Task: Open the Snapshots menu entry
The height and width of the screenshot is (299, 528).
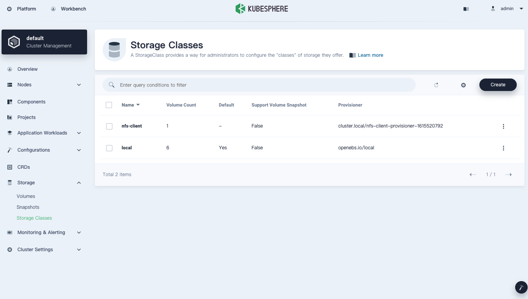Action: [x=28, y=207]
